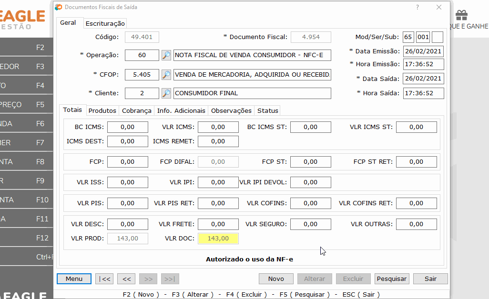Viewport: 489px width, 299px height.
Task: Click the ICMS REMET value field
Action: [218, 141]
